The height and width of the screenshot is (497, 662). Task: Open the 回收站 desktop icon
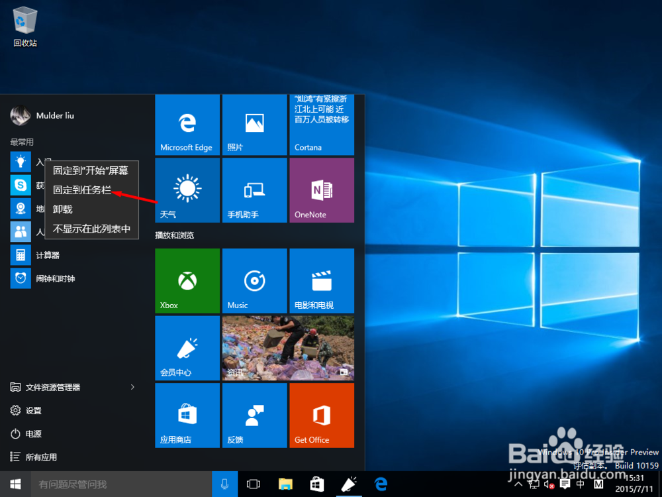[x=25, y=27]
